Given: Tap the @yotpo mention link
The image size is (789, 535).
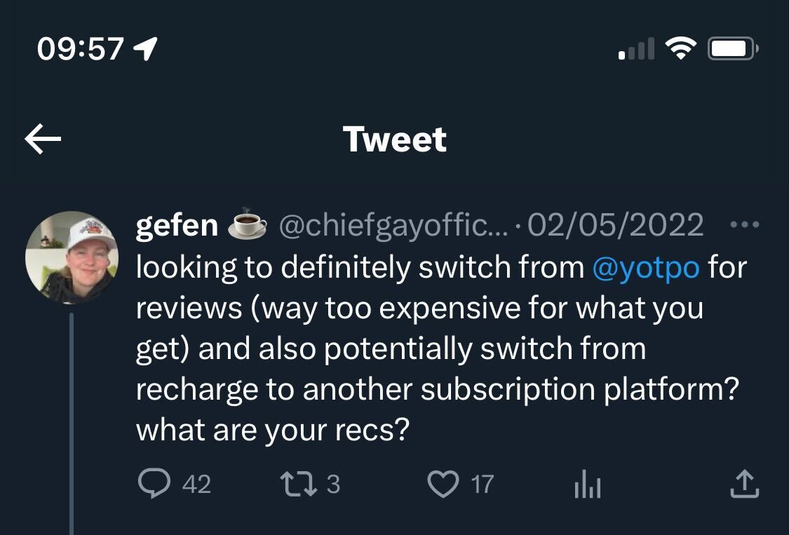Looking at the screenshot, I should (645, 266).
